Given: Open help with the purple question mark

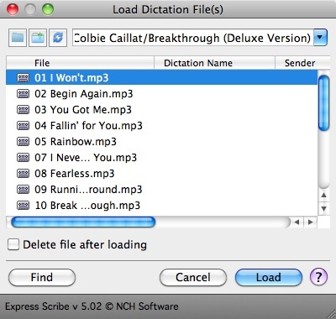Looking at the screenshot, I should [x=318, y=277].
